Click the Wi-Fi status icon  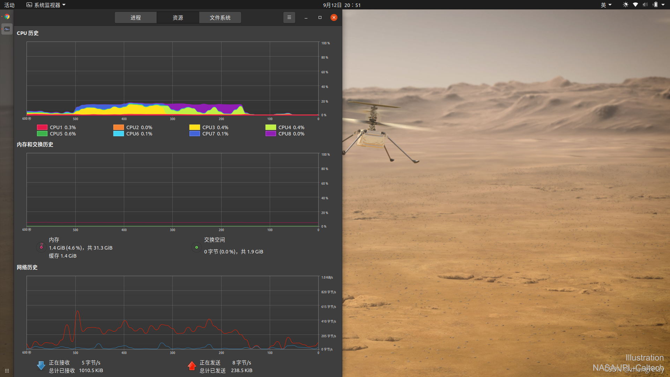pos(635,5)
